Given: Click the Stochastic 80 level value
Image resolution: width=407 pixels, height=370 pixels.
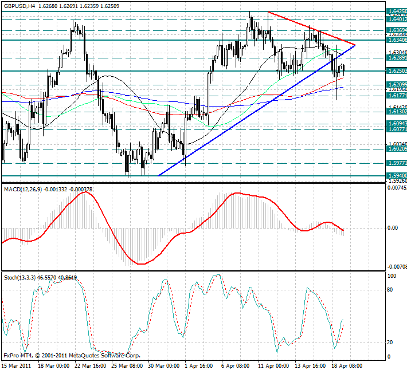Looking at the screenshot, I should pyautogui.click(x=390, y=290).
